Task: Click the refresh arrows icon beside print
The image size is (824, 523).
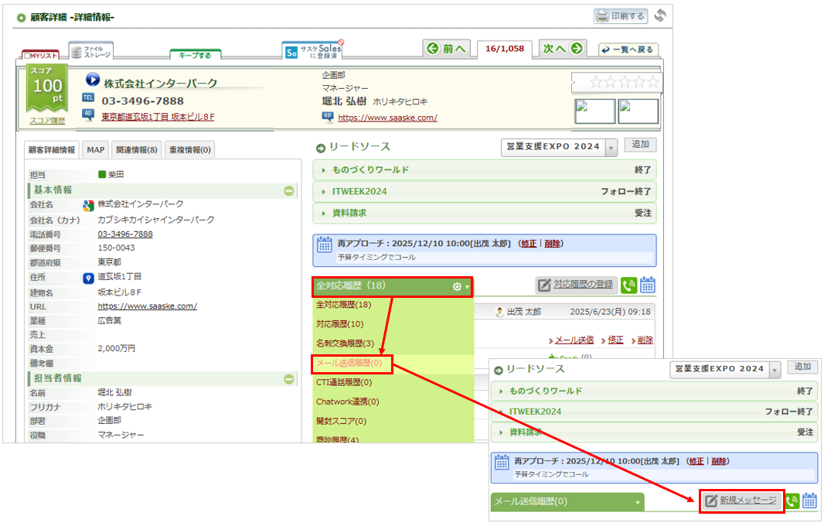Action: tap(660, 15)
